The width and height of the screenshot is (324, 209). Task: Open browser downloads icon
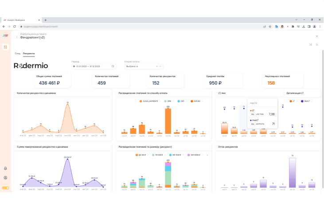304,27
